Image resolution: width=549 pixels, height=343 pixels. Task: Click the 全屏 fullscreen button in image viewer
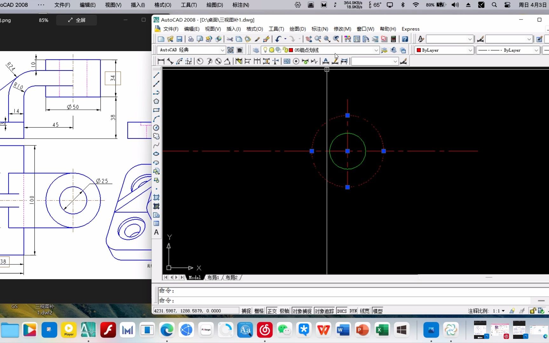point(76,20)
